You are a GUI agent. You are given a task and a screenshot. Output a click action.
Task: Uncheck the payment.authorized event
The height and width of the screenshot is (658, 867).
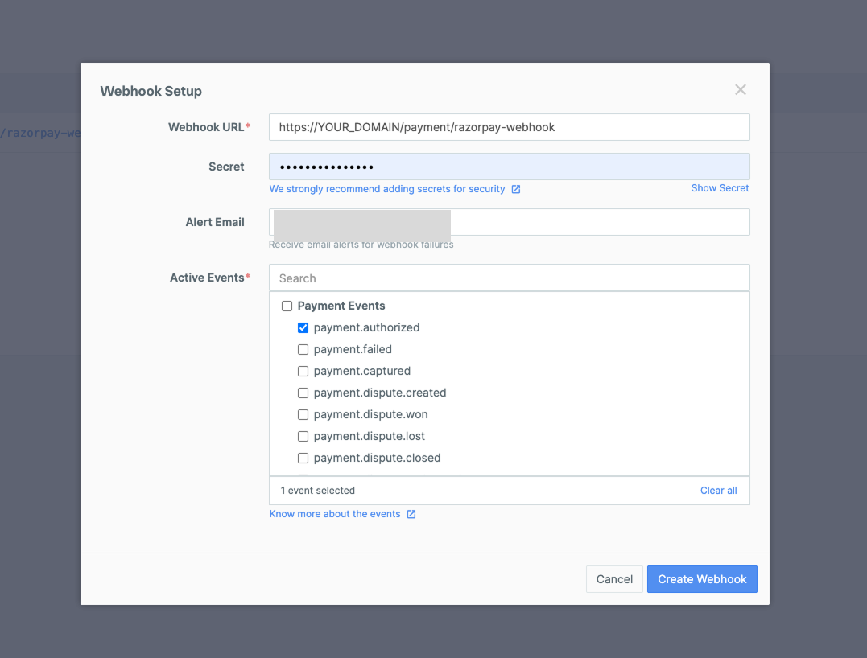click(303, 327)
